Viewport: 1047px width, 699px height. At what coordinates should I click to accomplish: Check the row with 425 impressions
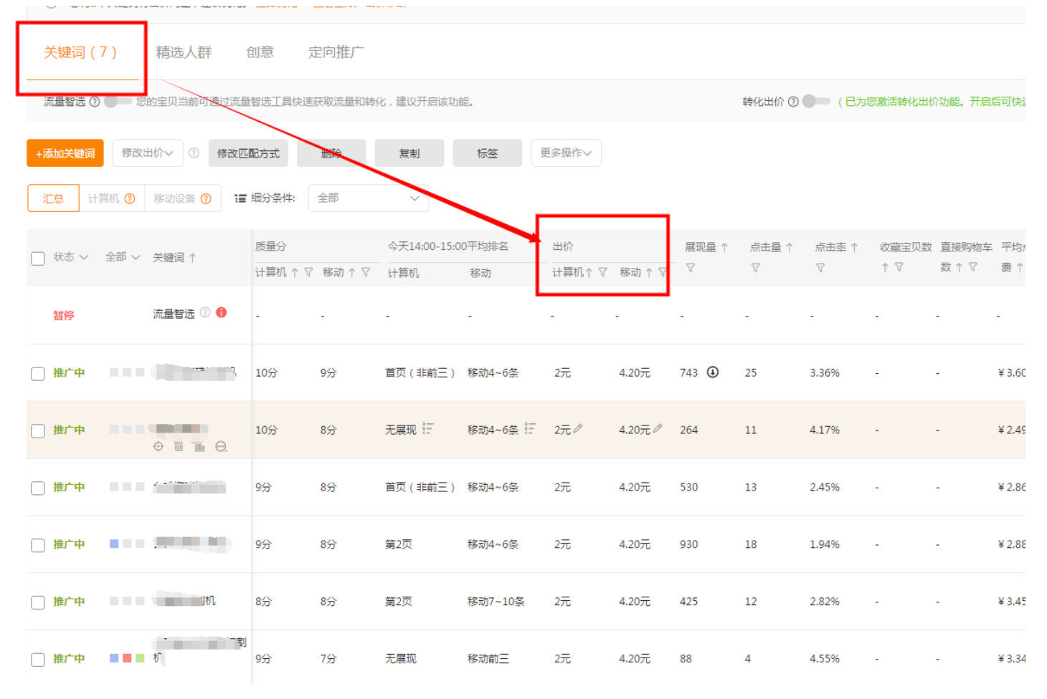38,603
